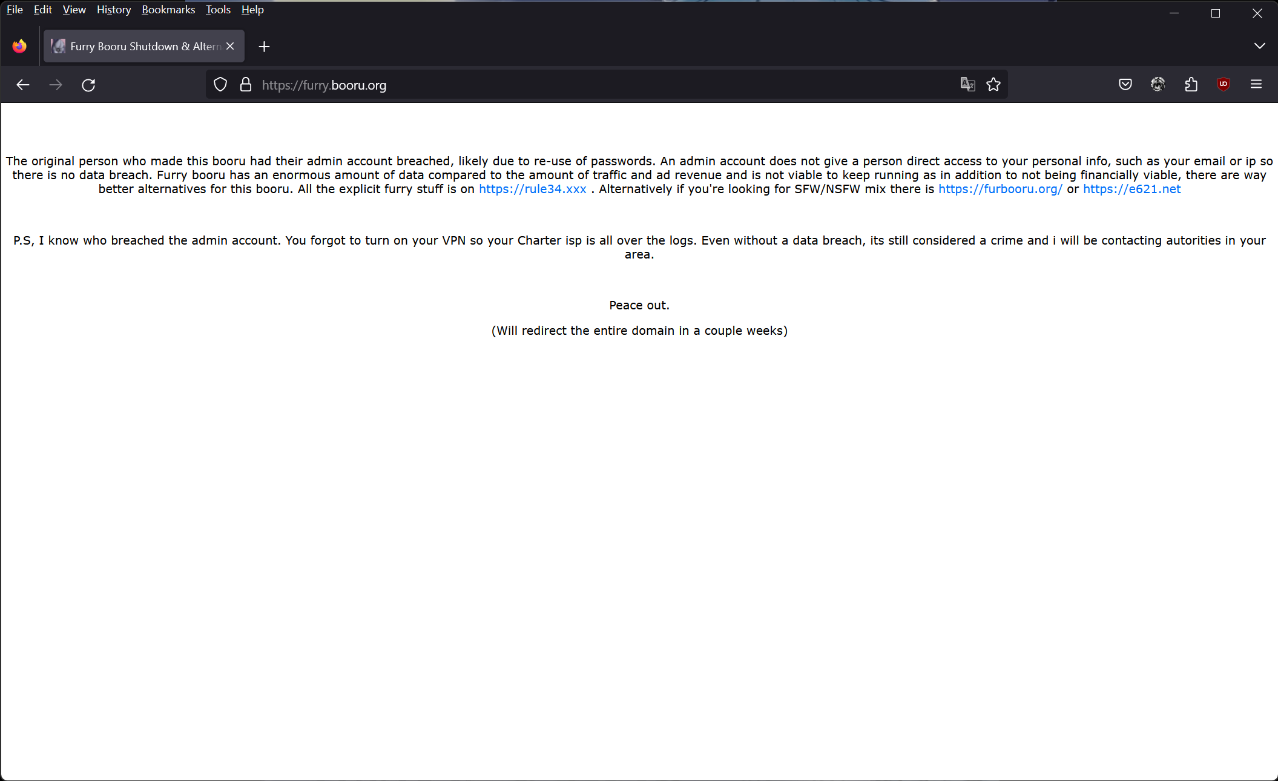List all tabs dropdown chevron
Image resolution: width=1278 pixels, height=781 pixels.
[1260, 46]
